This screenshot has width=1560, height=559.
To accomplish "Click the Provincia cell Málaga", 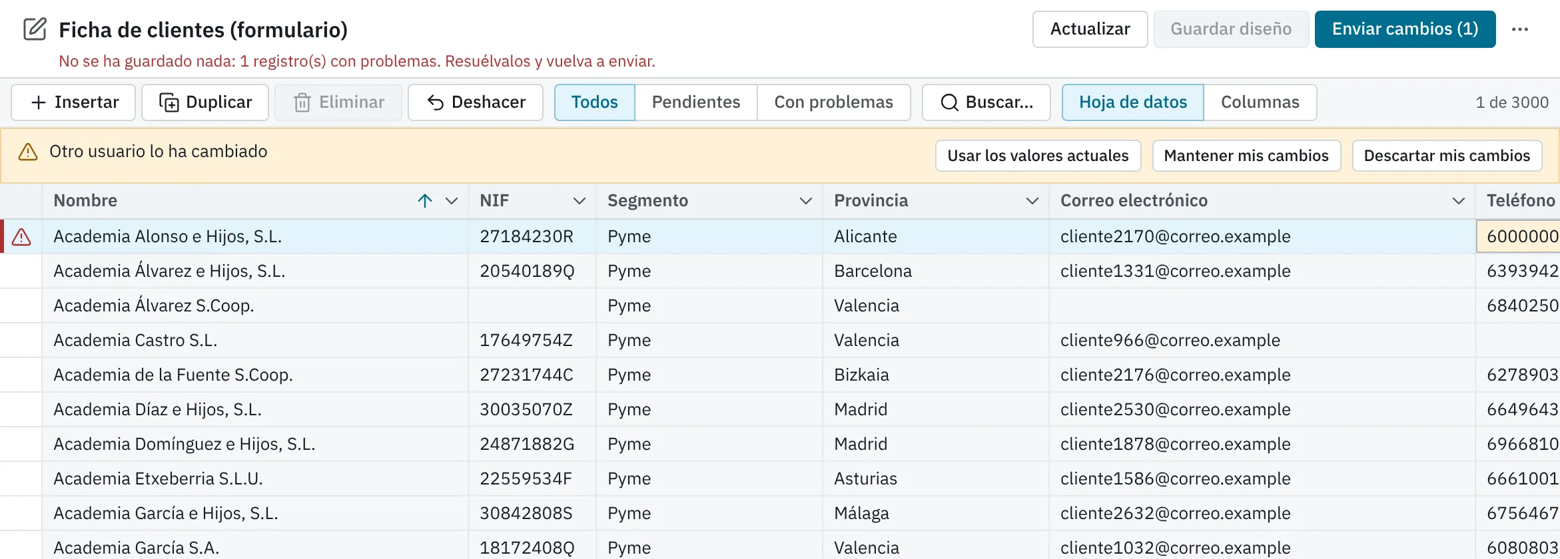I will tap(935, 514).
